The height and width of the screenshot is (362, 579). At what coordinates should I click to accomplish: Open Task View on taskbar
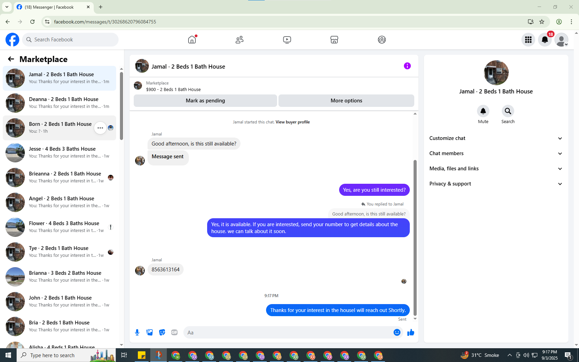pyautogui.click(x=124, y=355)
